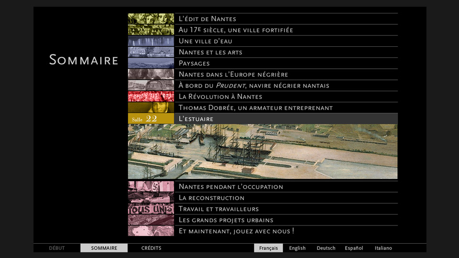The width and height of the screenshot is (459, 258).
Task: Click the pink thumbnail beside Et maintenant, jouez
Action: coord(151,231)
